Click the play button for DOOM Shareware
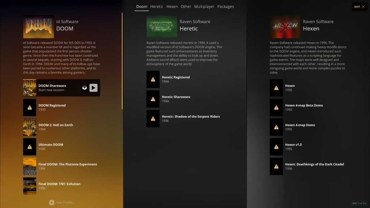Viewport: 370px width, 208px height. 94,88
